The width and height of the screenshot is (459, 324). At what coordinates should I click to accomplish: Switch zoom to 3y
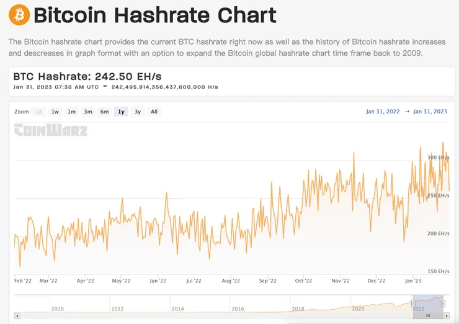pos(138,112)
